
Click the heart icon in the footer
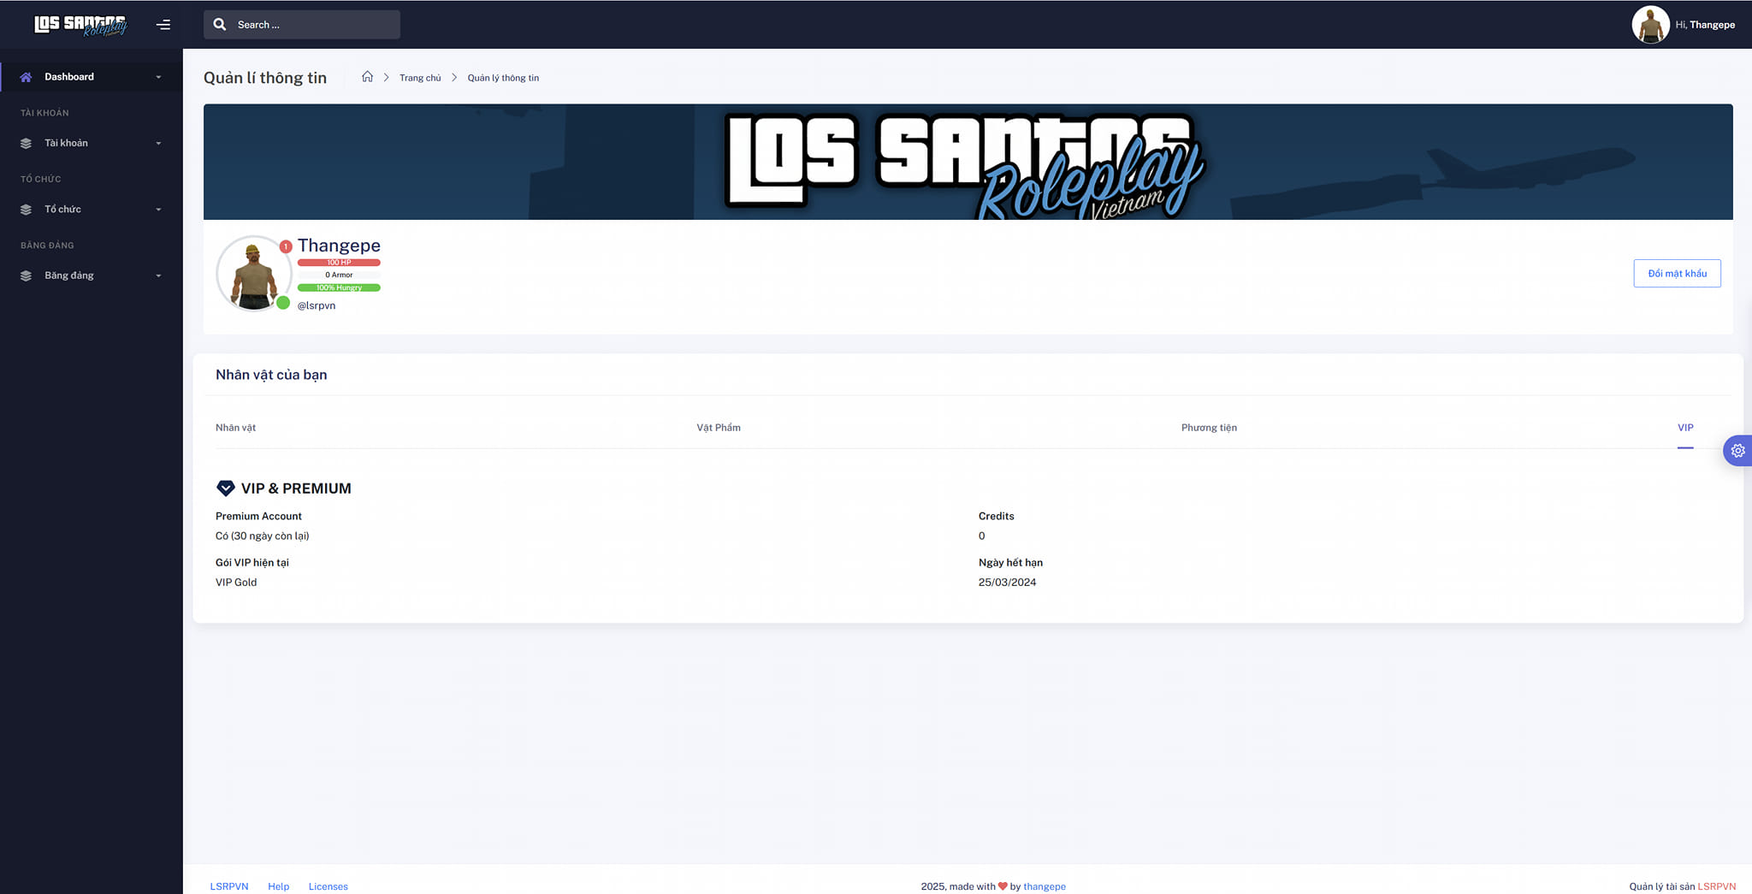[x=1003, y=886]
